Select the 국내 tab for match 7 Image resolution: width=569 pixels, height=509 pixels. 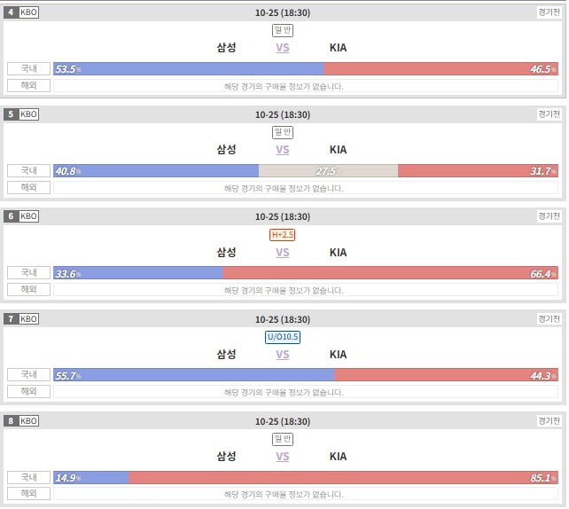[x=28, y=375]
